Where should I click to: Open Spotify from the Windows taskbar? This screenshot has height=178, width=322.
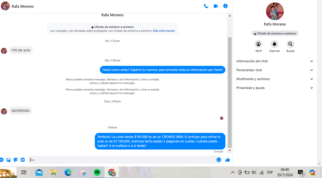(x=97, y=172)
